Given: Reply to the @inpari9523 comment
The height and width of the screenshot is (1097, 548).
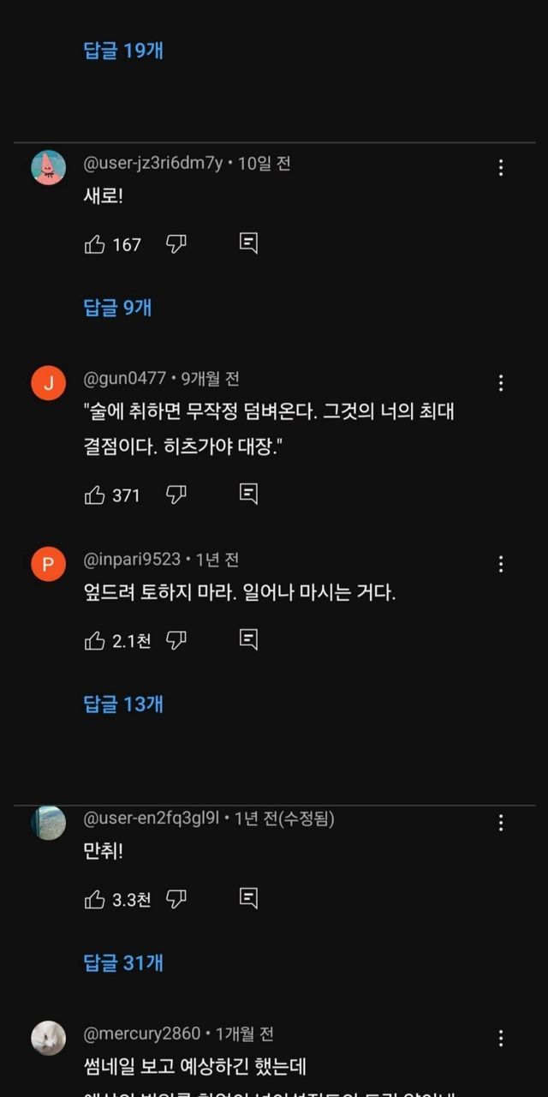Looking at the screenshot, I should point(248,640).
